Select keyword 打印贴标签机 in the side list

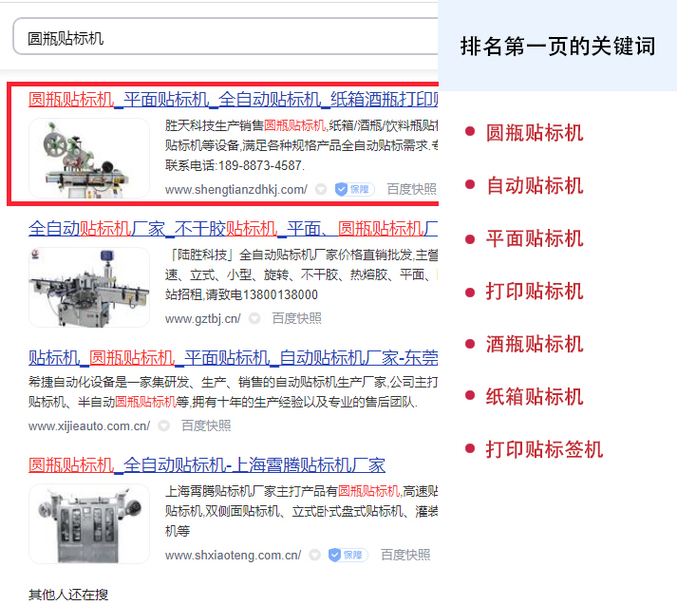pyautogui.click(x=544, y=449)
